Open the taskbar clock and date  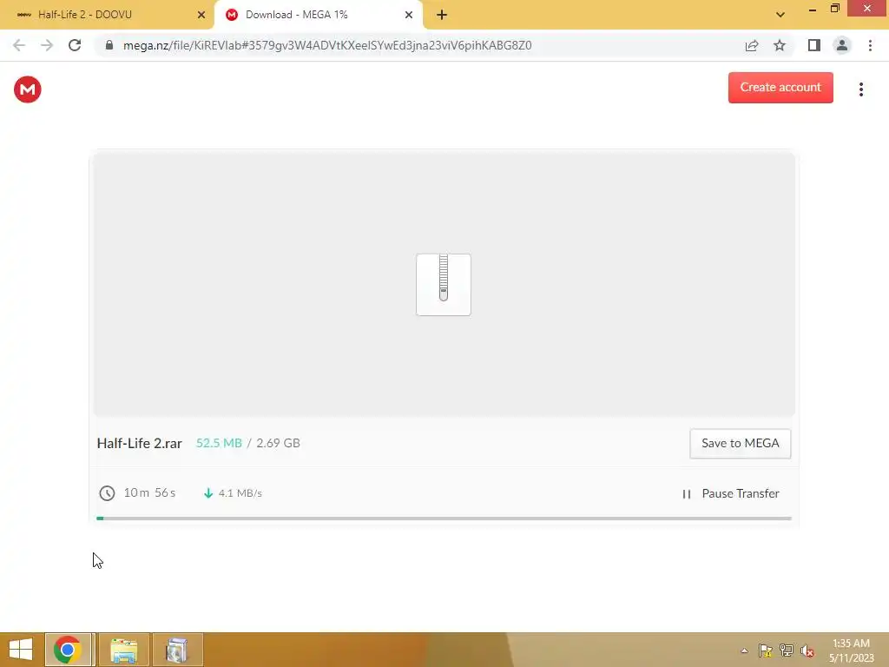[x=851, y=650]
